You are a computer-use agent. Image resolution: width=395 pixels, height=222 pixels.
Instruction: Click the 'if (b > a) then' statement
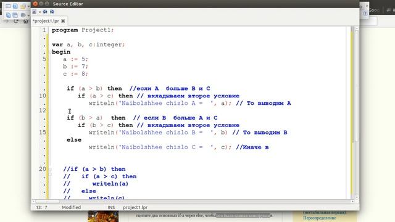point(96,118)
